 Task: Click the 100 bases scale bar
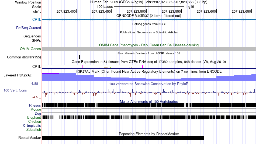click(x=149, y=7)
